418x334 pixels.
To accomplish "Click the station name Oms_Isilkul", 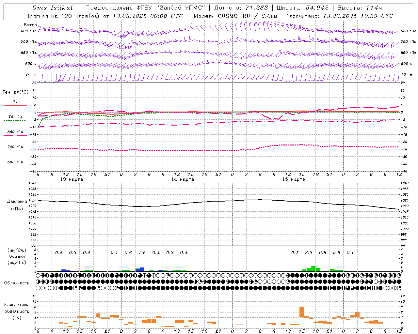I will [53, 8].
